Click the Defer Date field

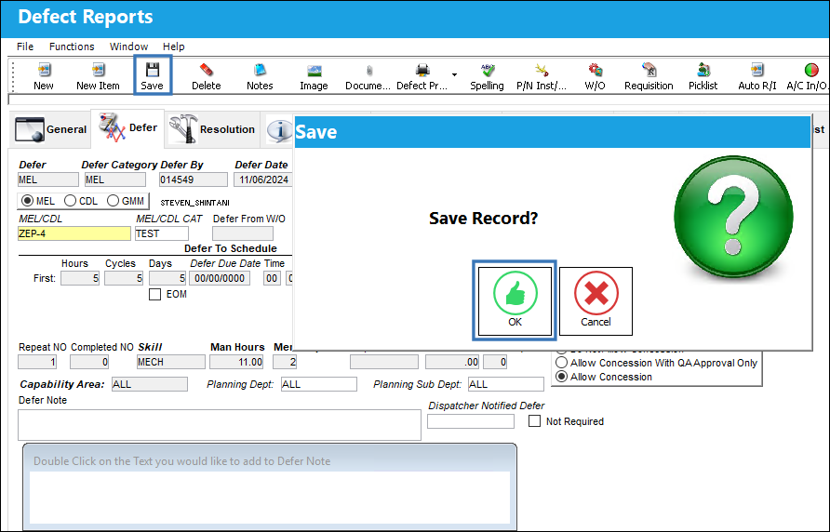263,180
